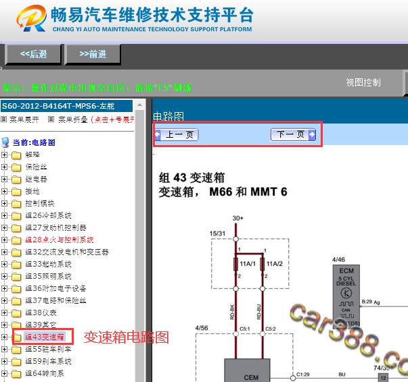
Task: Click the 当前:电路图 root node icon
Action: tap(5, 142)
